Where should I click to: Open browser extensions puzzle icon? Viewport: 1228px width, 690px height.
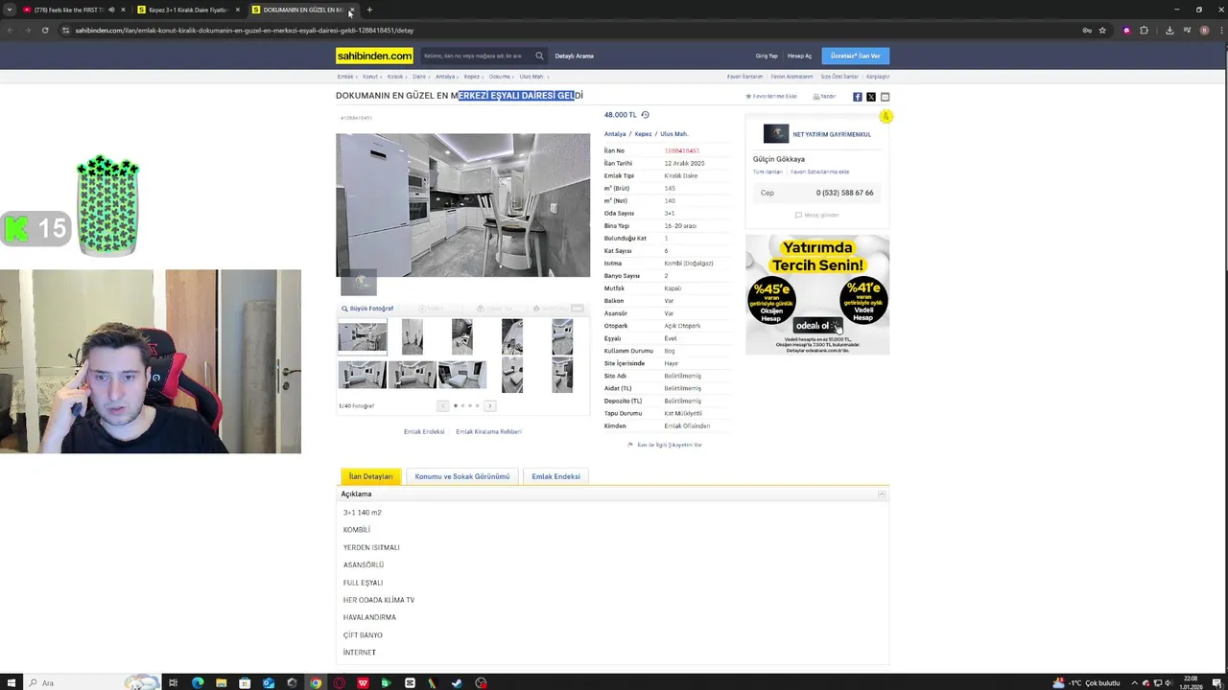coord(1144,31)
